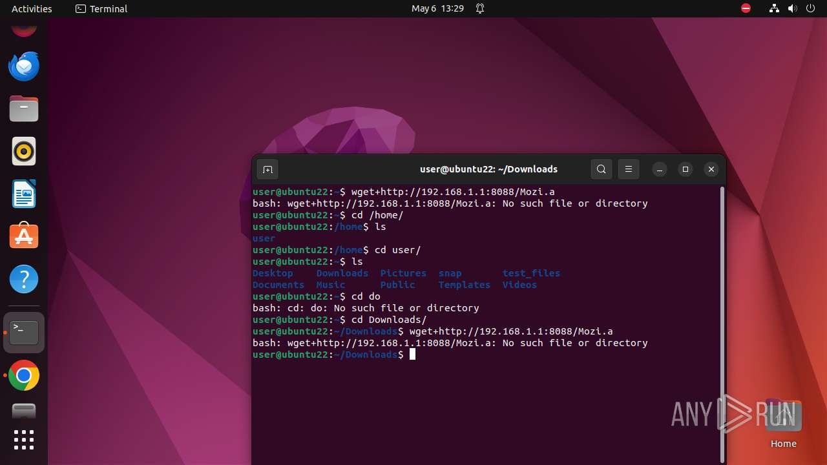Click the terminal search icon
827x465 pixels.
click(x=602, y=169)
